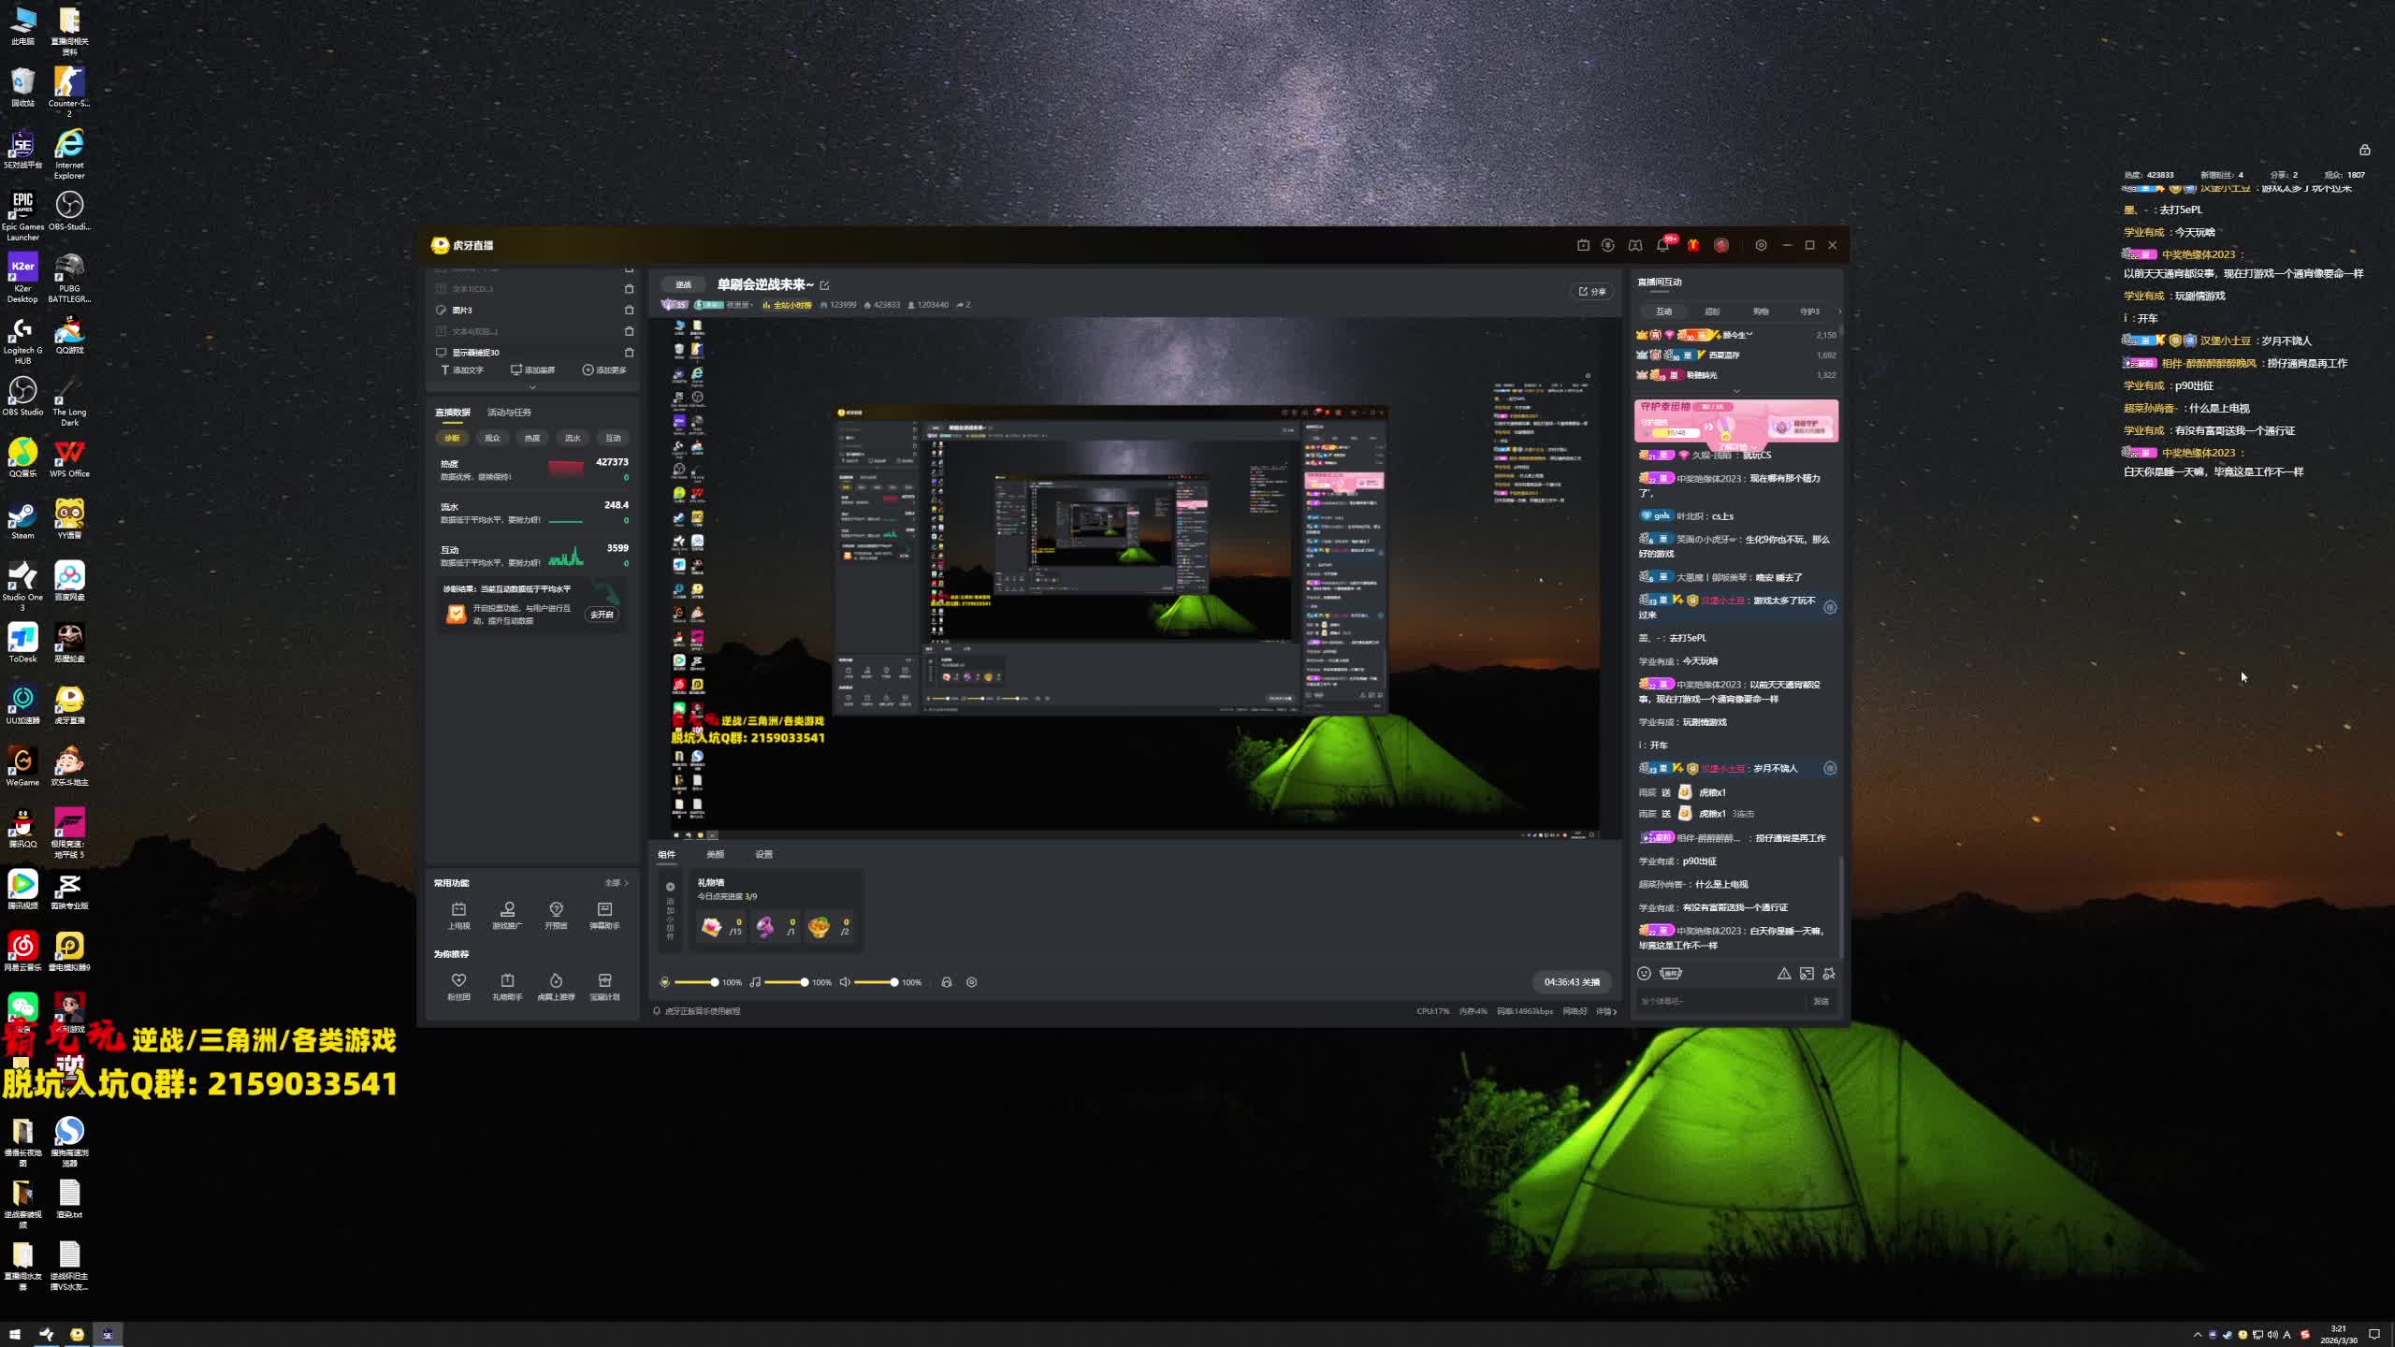Switch to 活动与任务 tab
This screenshot has height=1347, width=2395.
(509, 413)
